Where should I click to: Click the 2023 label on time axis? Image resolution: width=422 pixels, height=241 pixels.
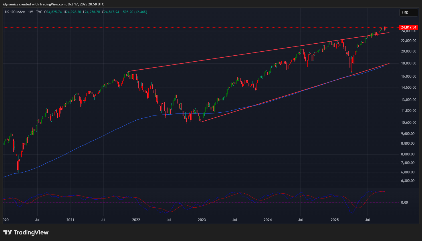pyautogui.click(x=202, y=220)
